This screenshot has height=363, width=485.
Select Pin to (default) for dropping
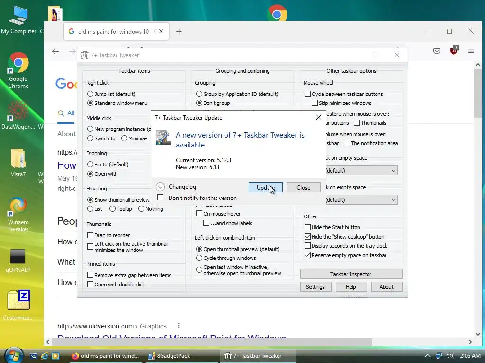click(x=90, y=164)
